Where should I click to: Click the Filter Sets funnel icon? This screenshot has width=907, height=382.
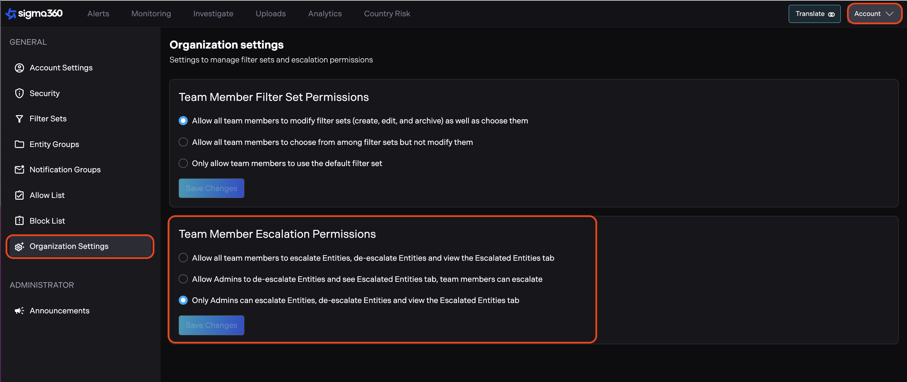coord(19,119)
